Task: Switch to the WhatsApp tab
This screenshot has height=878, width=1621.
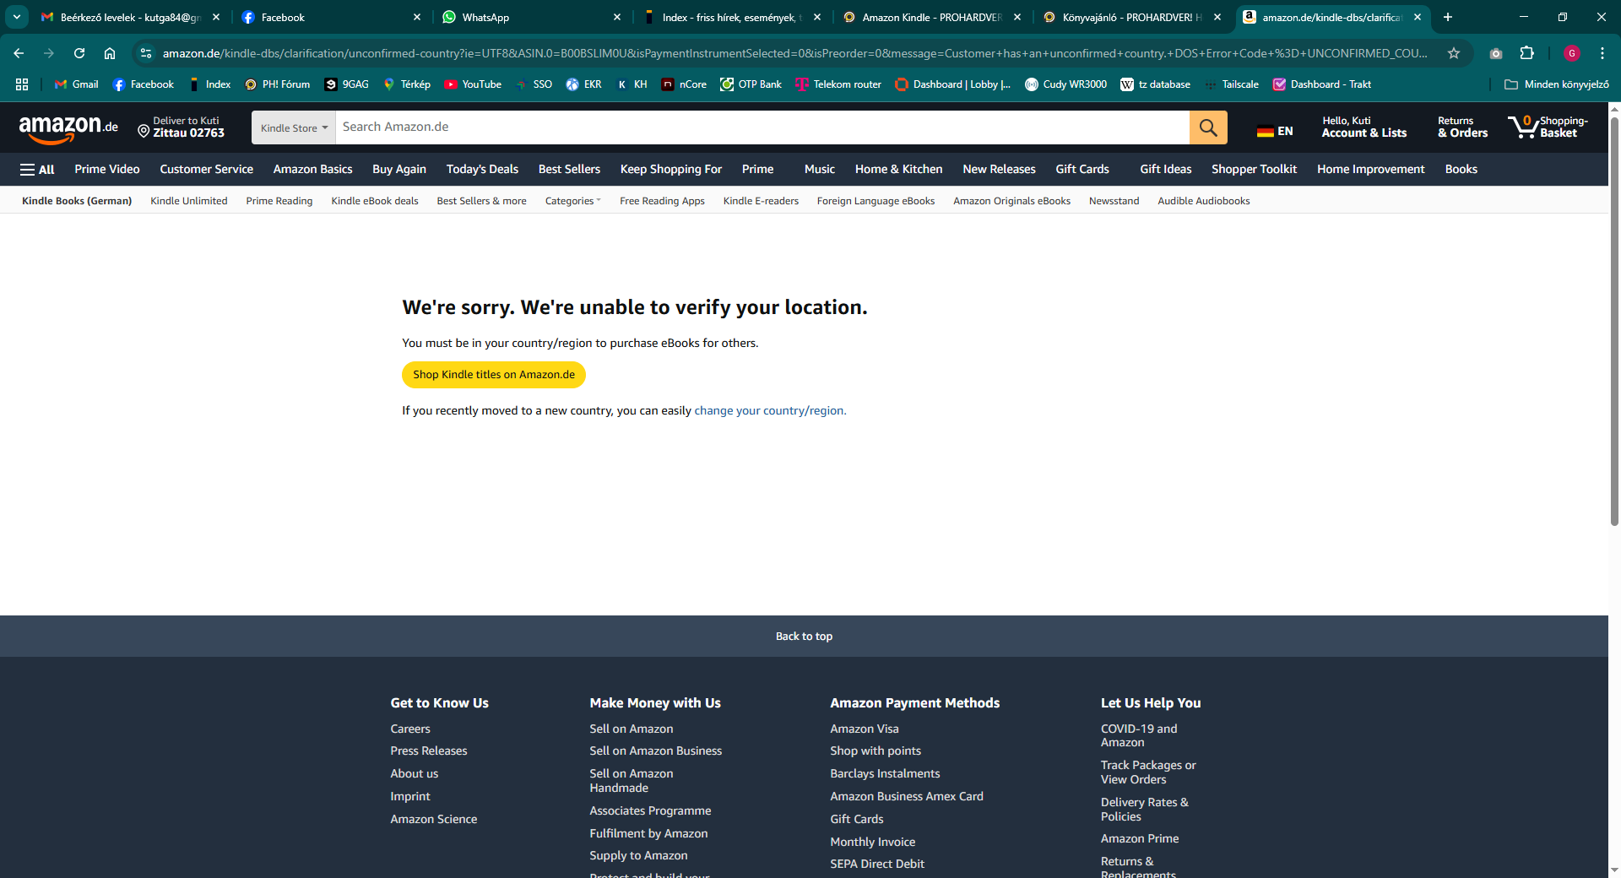Action: click(532, 17)
